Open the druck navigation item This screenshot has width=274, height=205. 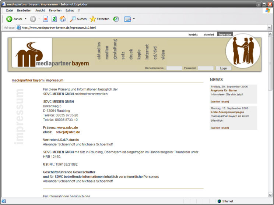(x=131, y=54)
